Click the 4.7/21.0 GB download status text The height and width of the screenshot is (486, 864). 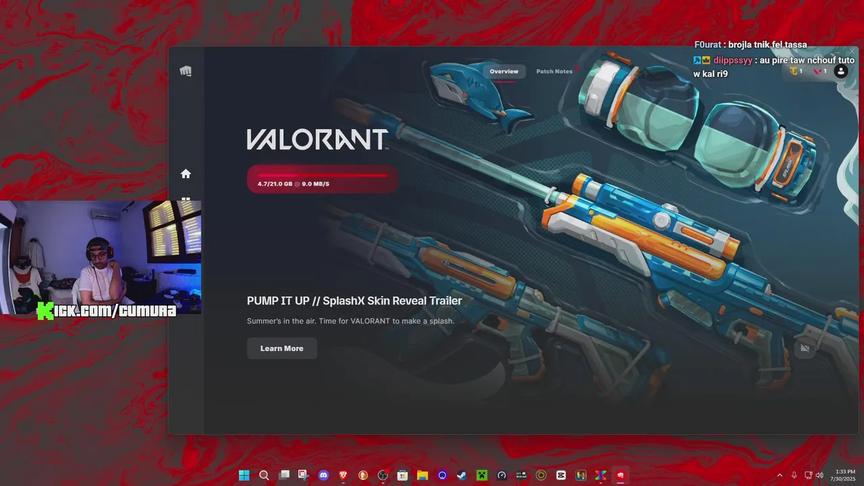(x=294, y=184)
